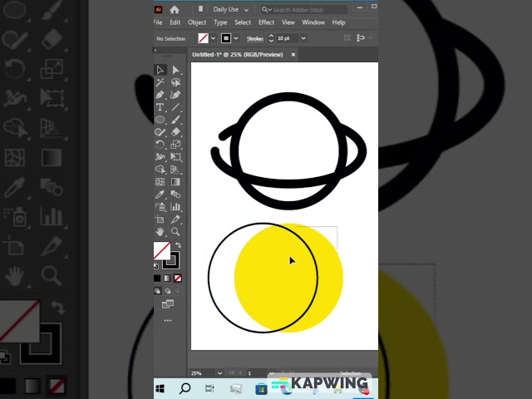Open the Window menu
This screenshot has height=399, width=532.
click(313, 22)
